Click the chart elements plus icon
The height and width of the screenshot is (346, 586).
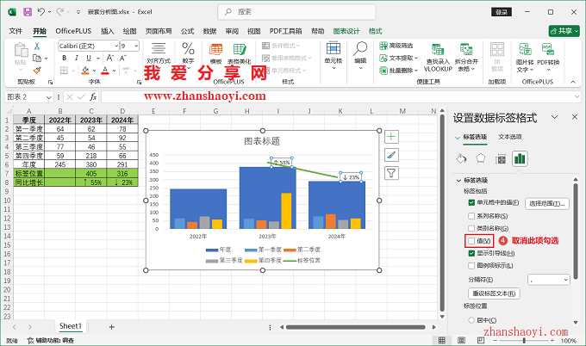[391, 137]
